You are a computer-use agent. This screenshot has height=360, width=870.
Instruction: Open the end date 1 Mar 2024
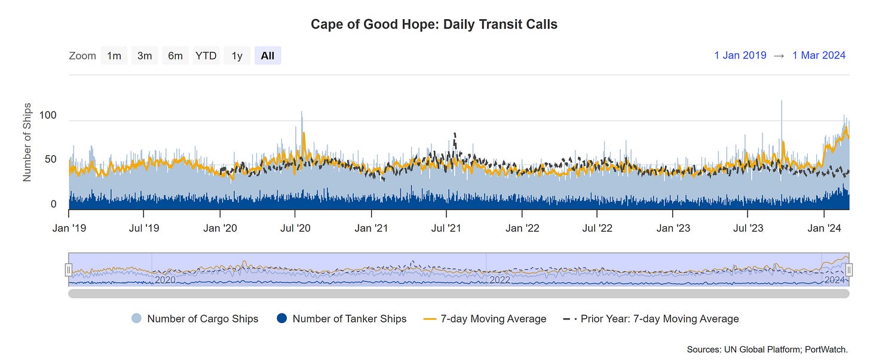click(x=819, y=55)
